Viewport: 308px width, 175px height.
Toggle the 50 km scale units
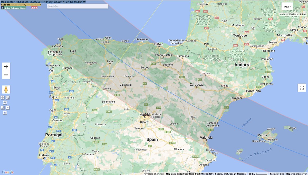(258, 174)
